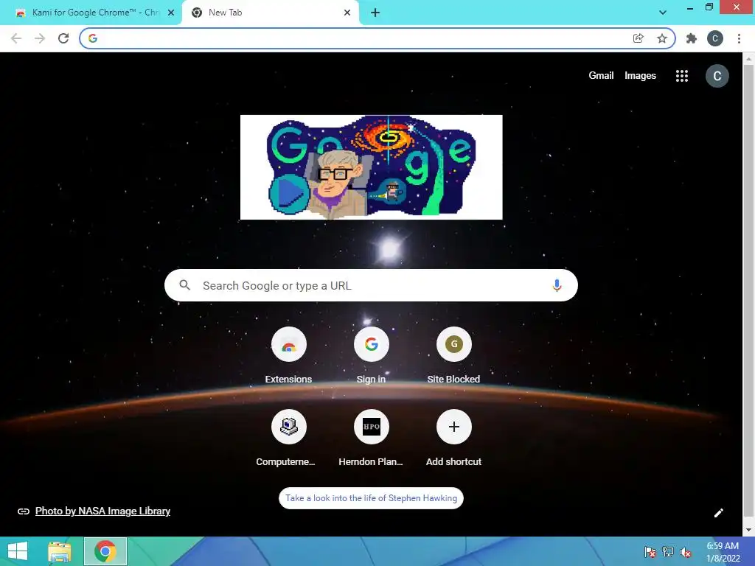Viewport: 755px width, 566px height.
Task: Click the link icon beside NASA photo credit
Action: pyautogui.click(x=24, y=511)
